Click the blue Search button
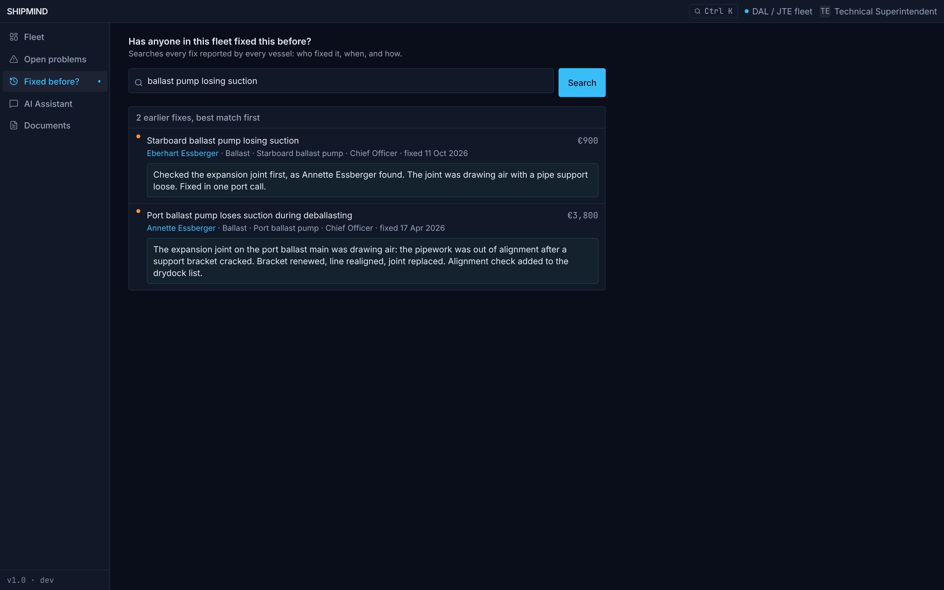Image resolution: width=944 pixels, height=590 pixels. 581,82
